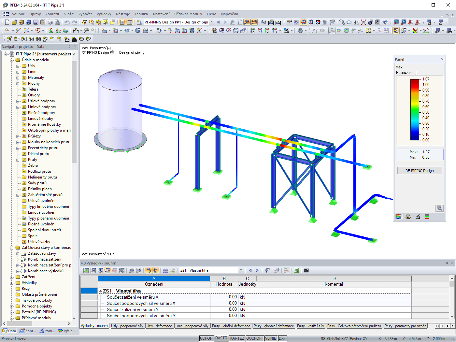Save the current model
Viewport: 456px width, 342px height.
(36, 22)
